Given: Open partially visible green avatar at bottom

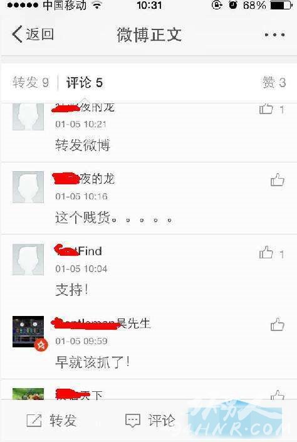Looking at the screenshot, I should 28,394.
